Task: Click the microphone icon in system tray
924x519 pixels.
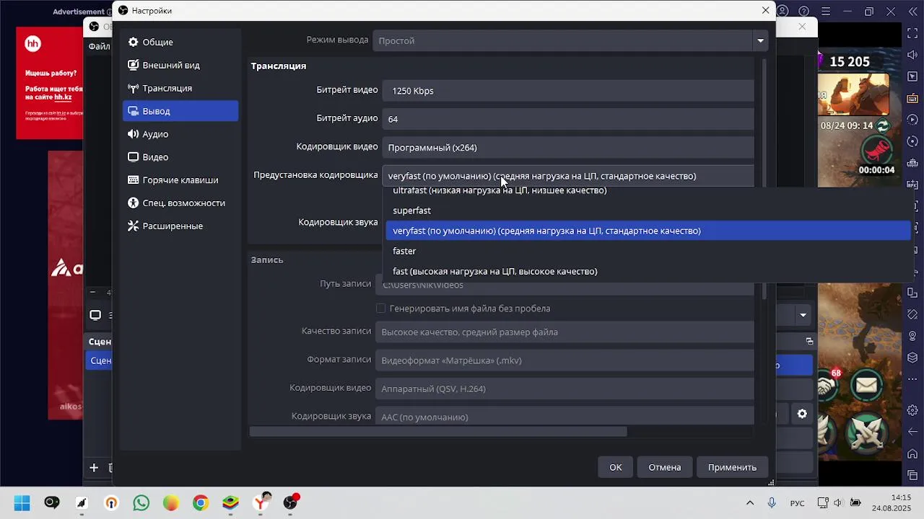Action: point(772,503)
